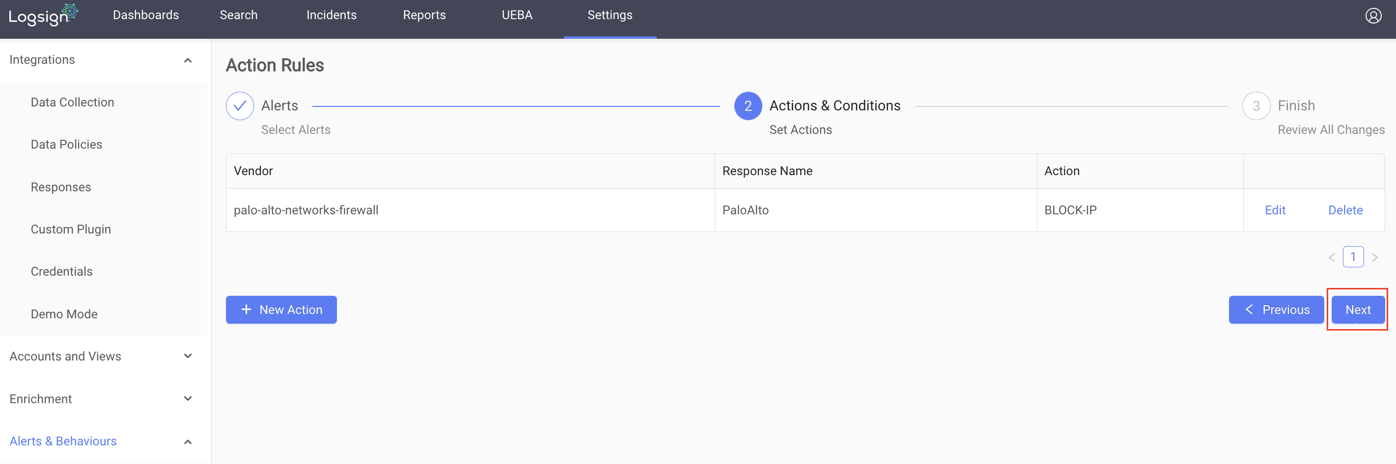The width and height of the screenshot is (1396, 464).
Task: Delete the PaloAlto action row
Action: (x=1345, y=210)
